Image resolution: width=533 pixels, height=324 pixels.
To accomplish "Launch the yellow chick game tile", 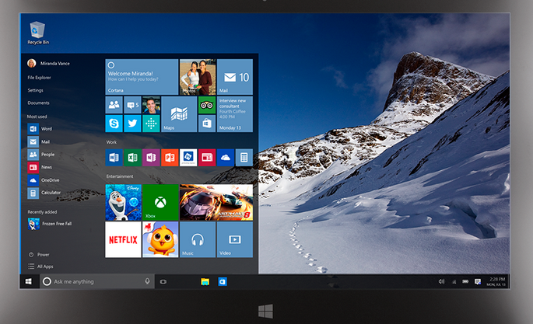I will pyautogui.click(x=160, y=239).
